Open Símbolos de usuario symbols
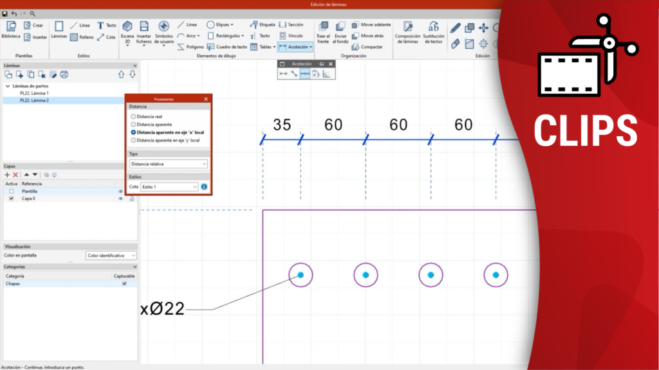The height and width of the screenshot is (370, 659). click(163, 31)
